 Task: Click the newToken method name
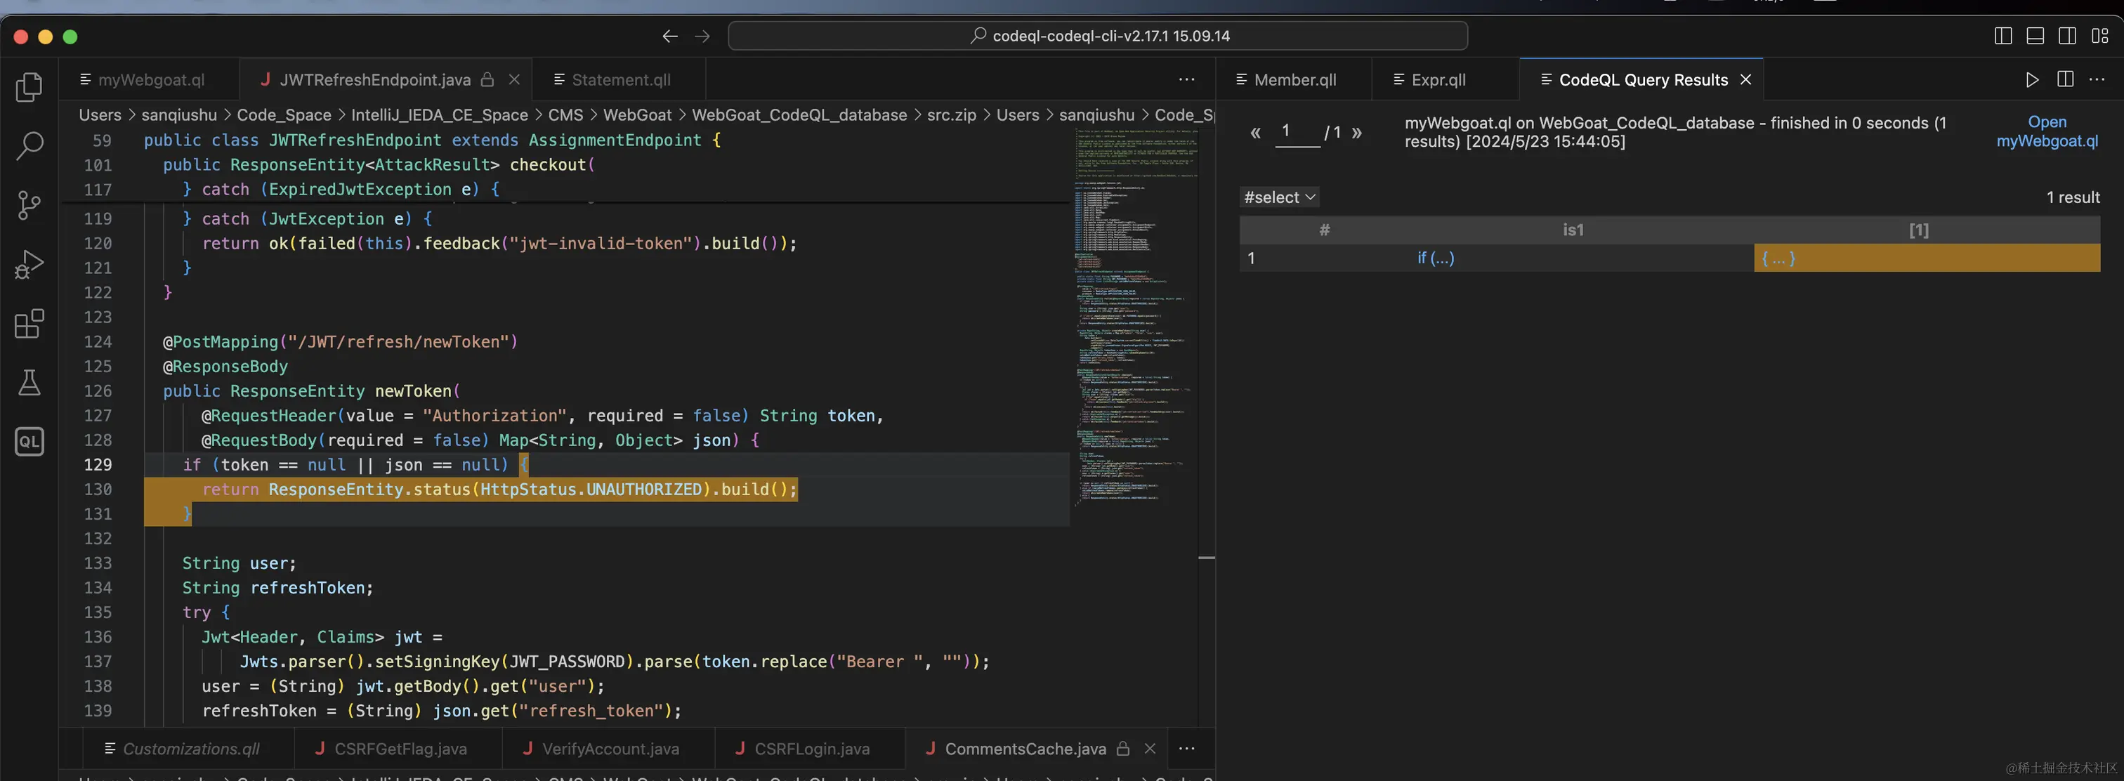coord(413,391)
